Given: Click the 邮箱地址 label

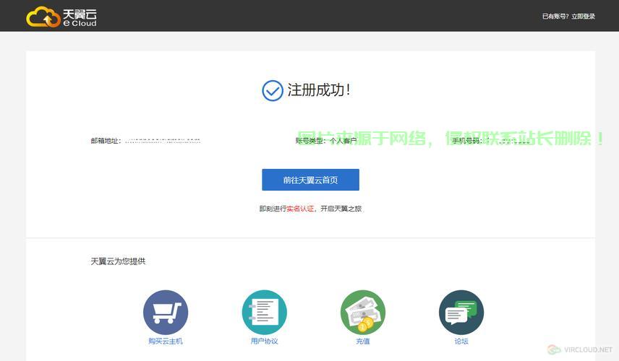Looking at the screenshot, I should (106, 141).
